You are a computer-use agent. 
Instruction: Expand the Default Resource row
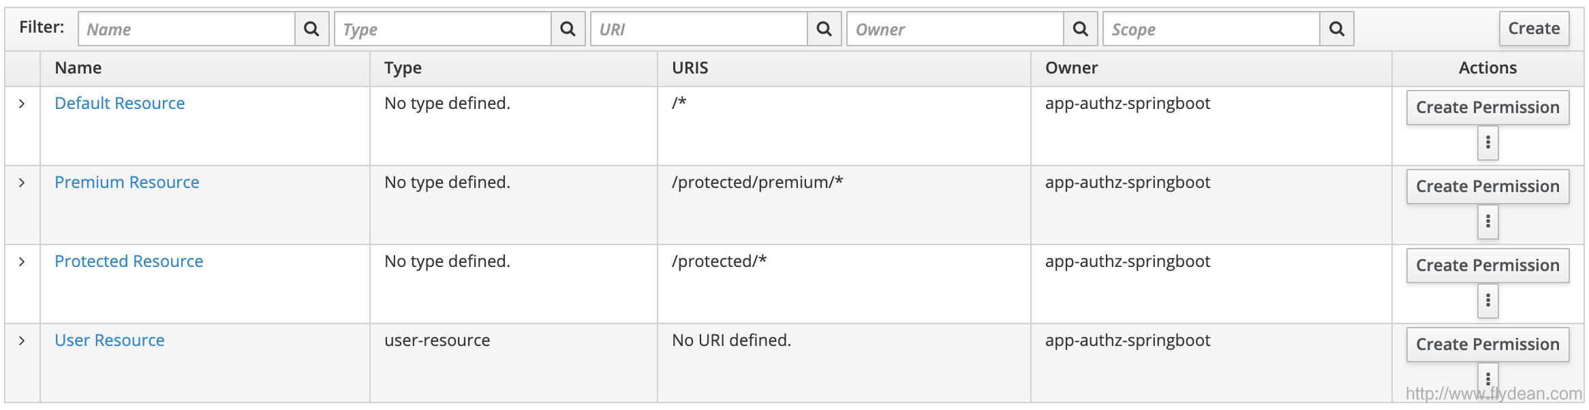tap(22, 104)
